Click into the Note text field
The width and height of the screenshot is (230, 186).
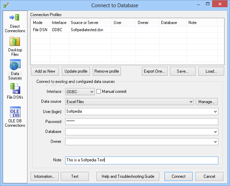coord(142,160)
